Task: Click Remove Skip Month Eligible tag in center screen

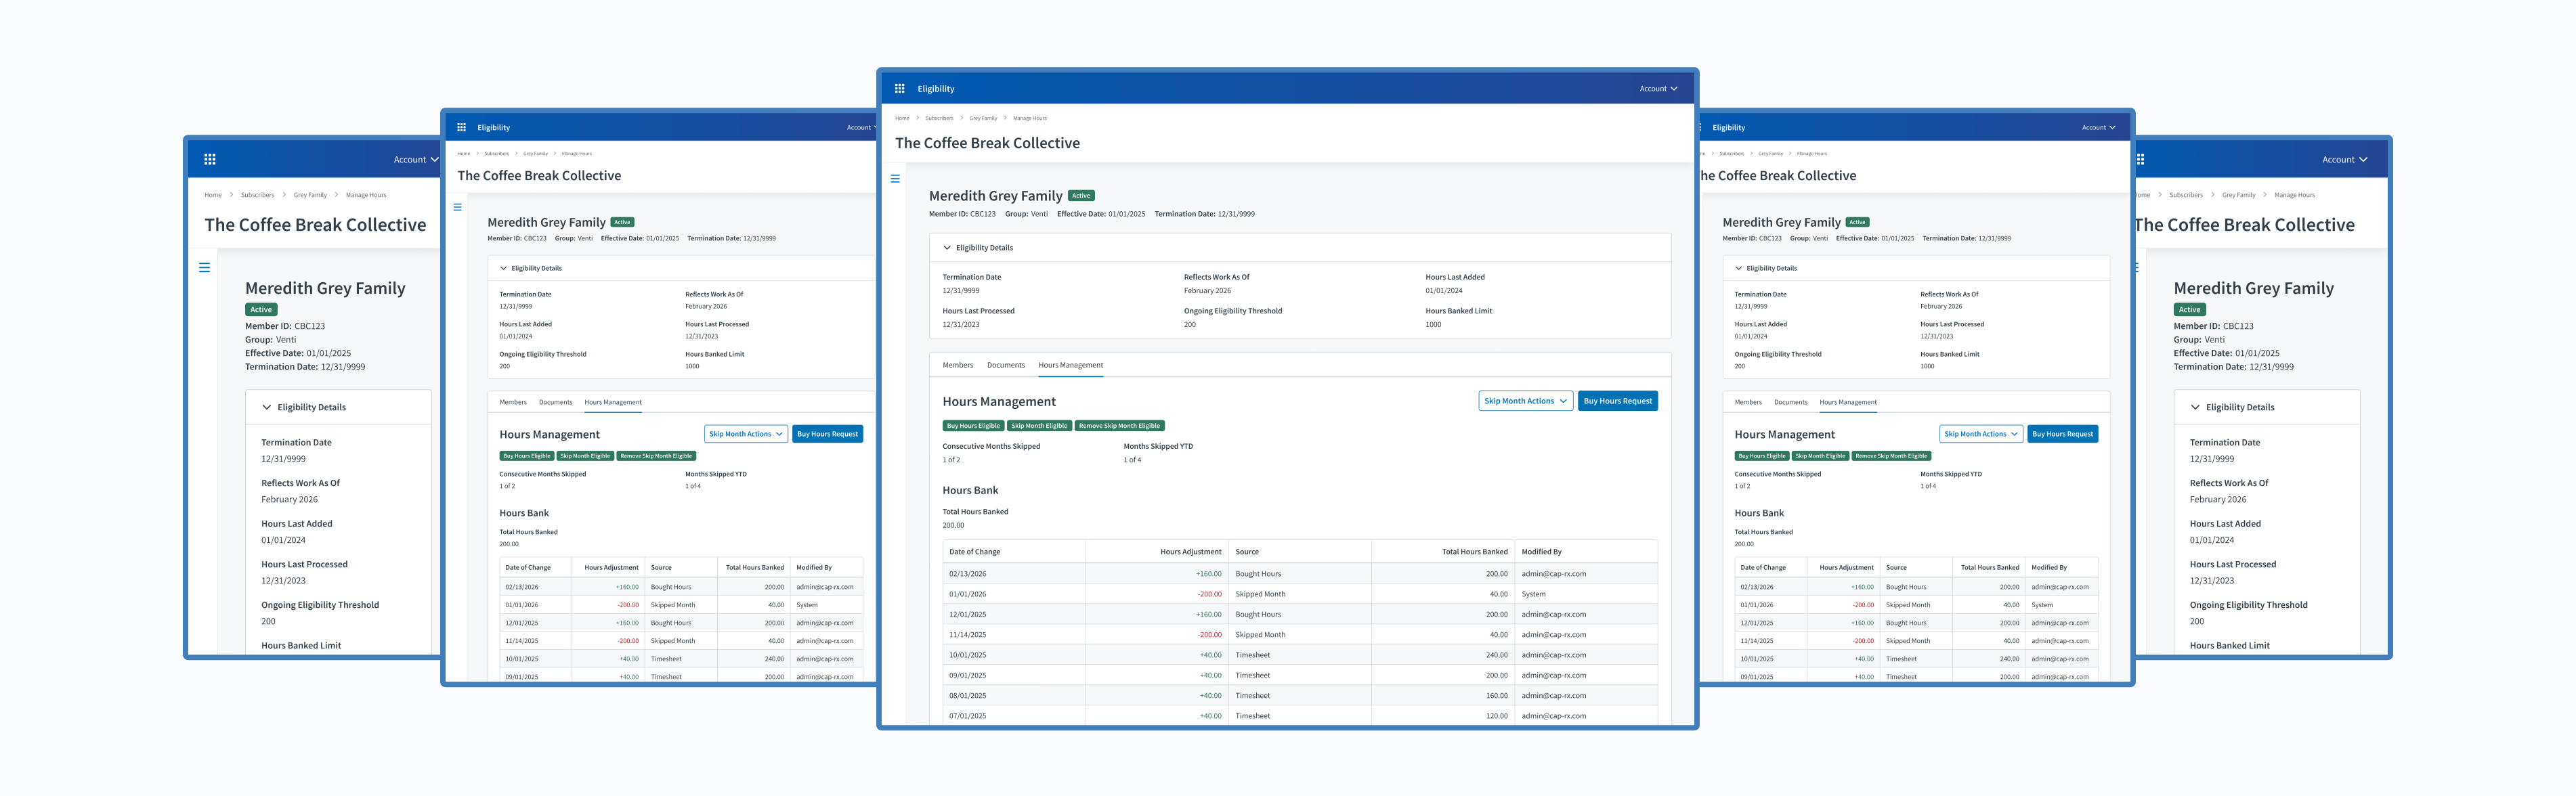Action: point(1119,426)
